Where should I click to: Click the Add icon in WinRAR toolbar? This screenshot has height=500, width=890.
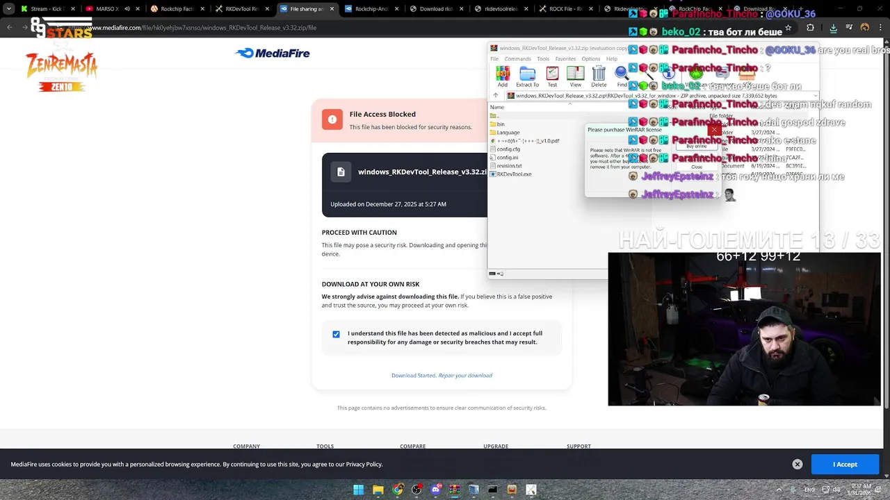[503, 74]
